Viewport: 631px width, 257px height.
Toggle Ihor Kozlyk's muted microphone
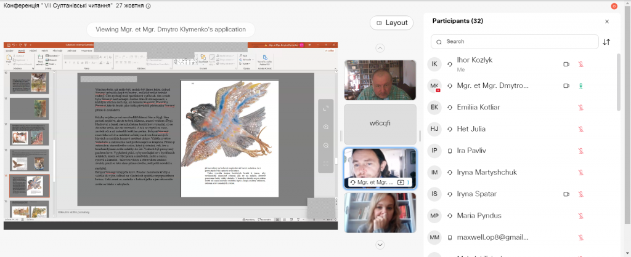point(580,64)
